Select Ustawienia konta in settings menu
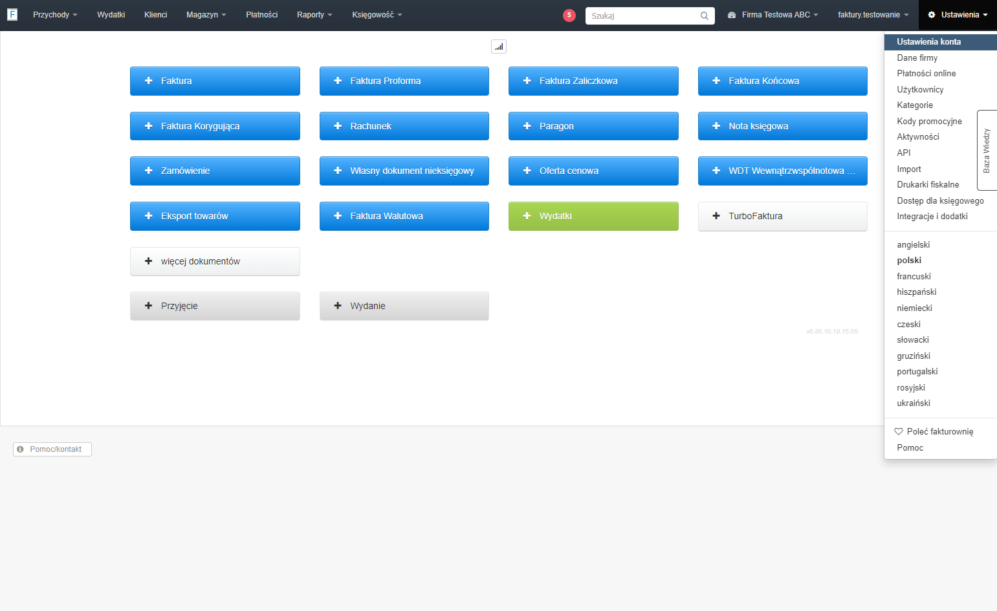 [941, 42]
